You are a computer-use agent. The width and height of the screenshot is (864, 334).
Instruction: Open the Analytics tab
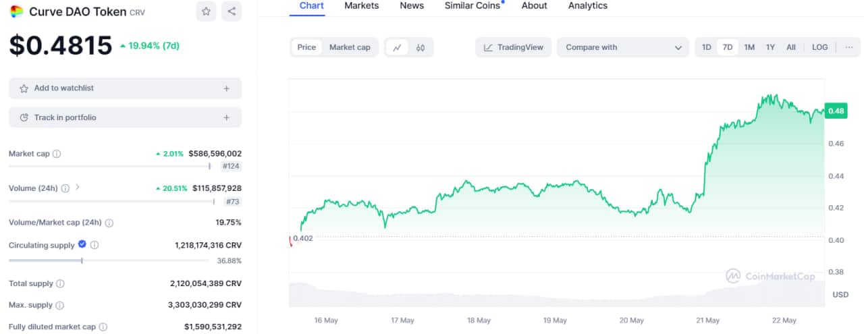pos(588,5)
